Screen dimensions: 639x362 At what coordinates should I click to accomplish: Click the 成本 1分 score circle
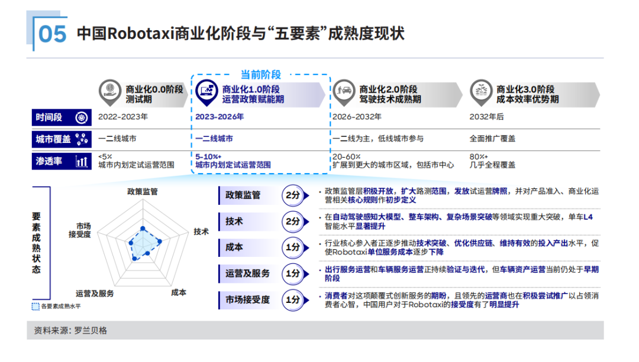tap(293, 247)
